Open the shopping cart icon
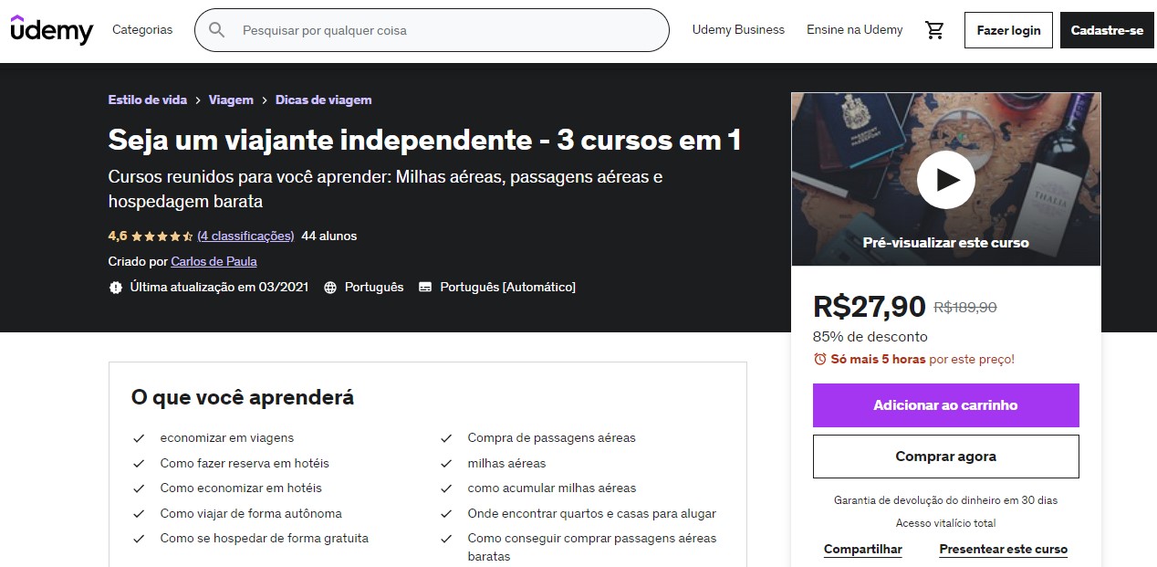Viewport: 1157px width, 567px height. (934, 30)
